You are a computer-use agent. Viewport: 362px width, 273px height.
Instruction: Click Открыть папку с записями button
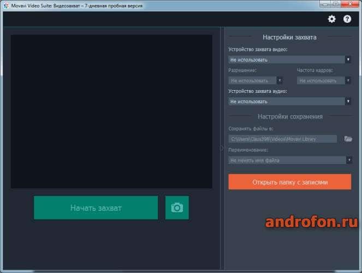[x=290, y=182]
